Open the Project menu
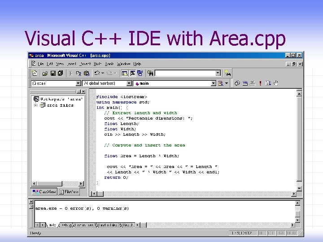This screenshot has height=242, width=323. pyautogui.click(x=85, y=64)
